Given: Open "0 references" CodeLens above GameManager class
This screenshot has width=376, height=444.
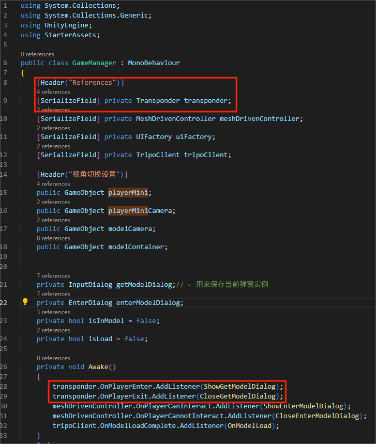Looking at the screenshot, I should (x=37, y=54).
